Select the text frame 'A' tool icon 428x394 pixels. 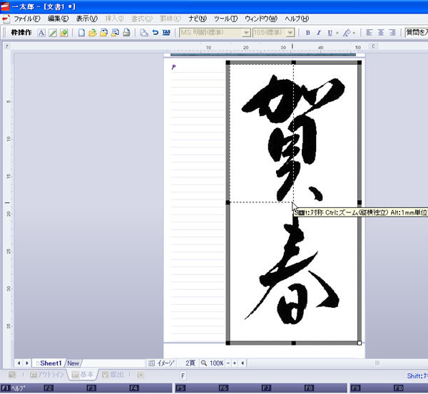pos(41,33)
